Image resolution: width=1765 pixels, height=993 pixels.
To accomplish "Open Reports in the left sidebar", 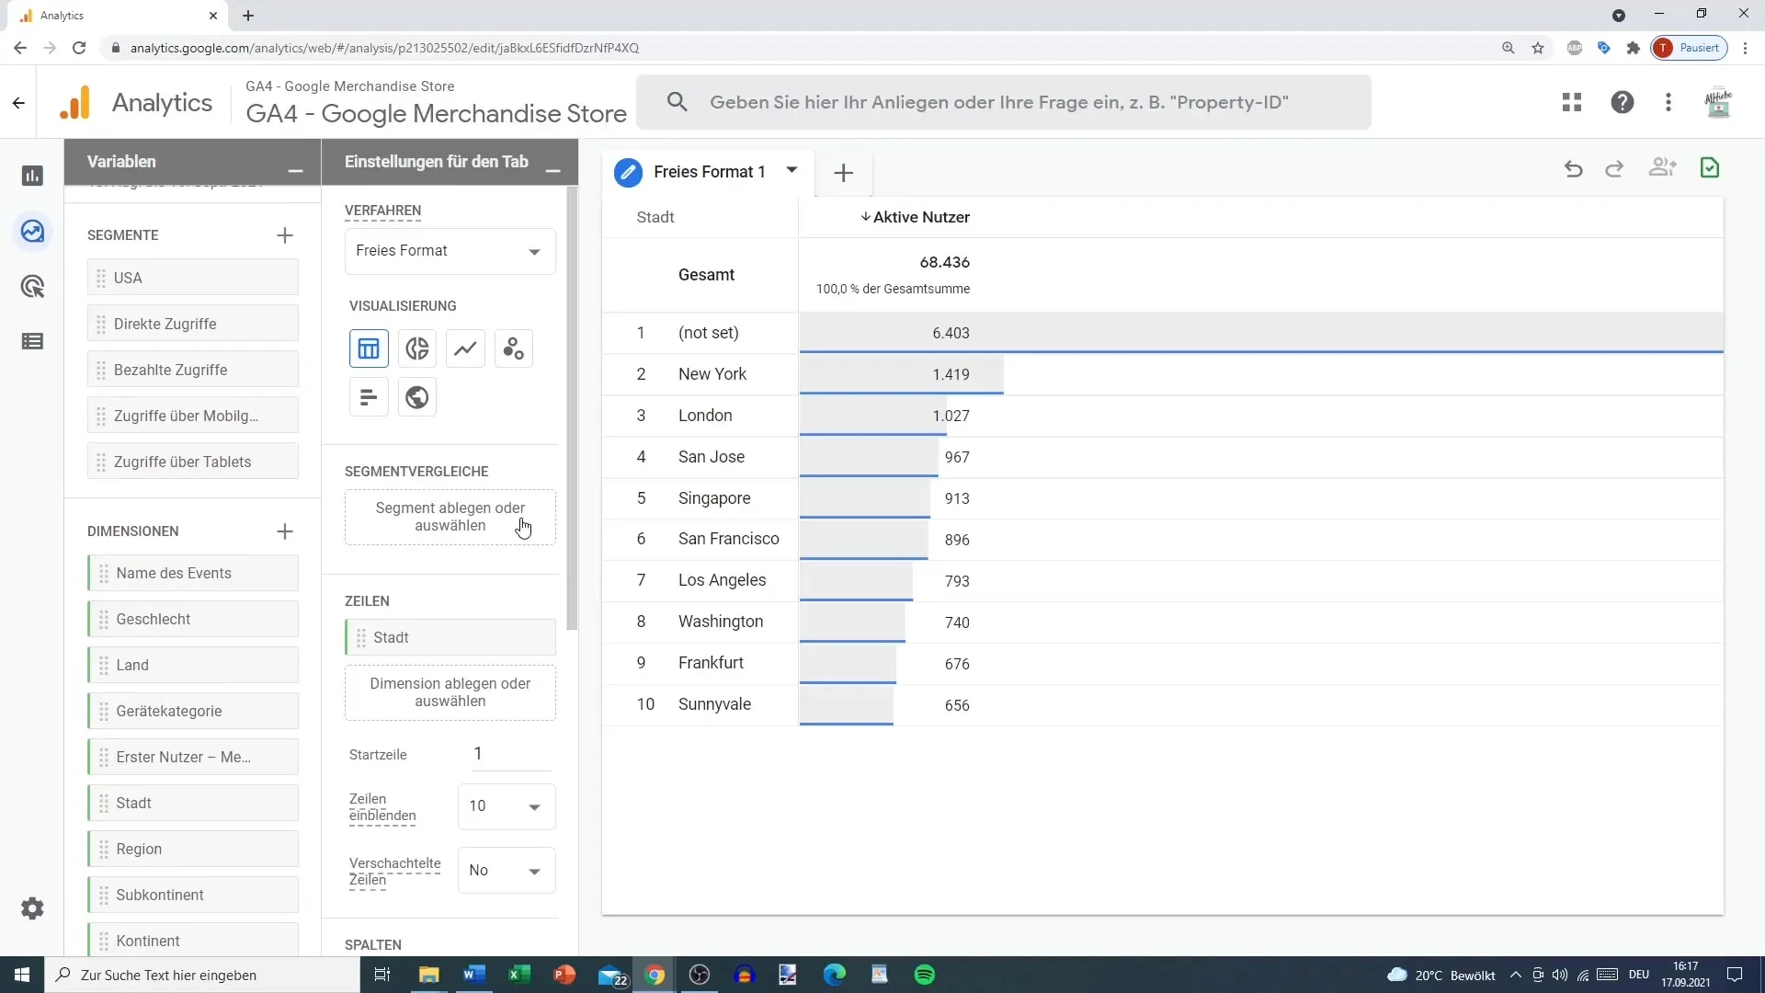I will (x=32, y=176).
